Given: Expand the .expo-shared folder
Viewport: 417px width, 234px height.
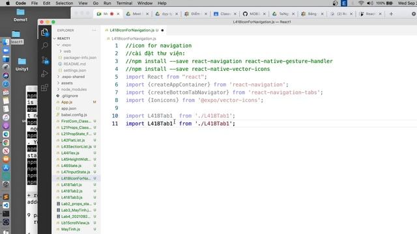Looking at the screenshot, I should pyautogui.click(x=58, y=77).
